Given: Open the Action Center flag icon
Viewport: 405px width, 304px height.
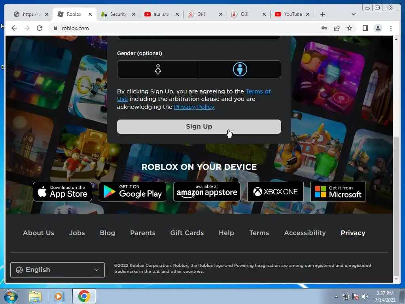Looking at the screenshot, I should click(356, 296).
